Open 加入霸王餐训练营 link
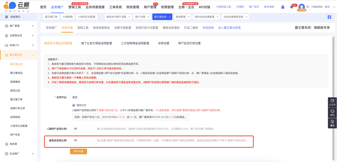 point(229,28)
